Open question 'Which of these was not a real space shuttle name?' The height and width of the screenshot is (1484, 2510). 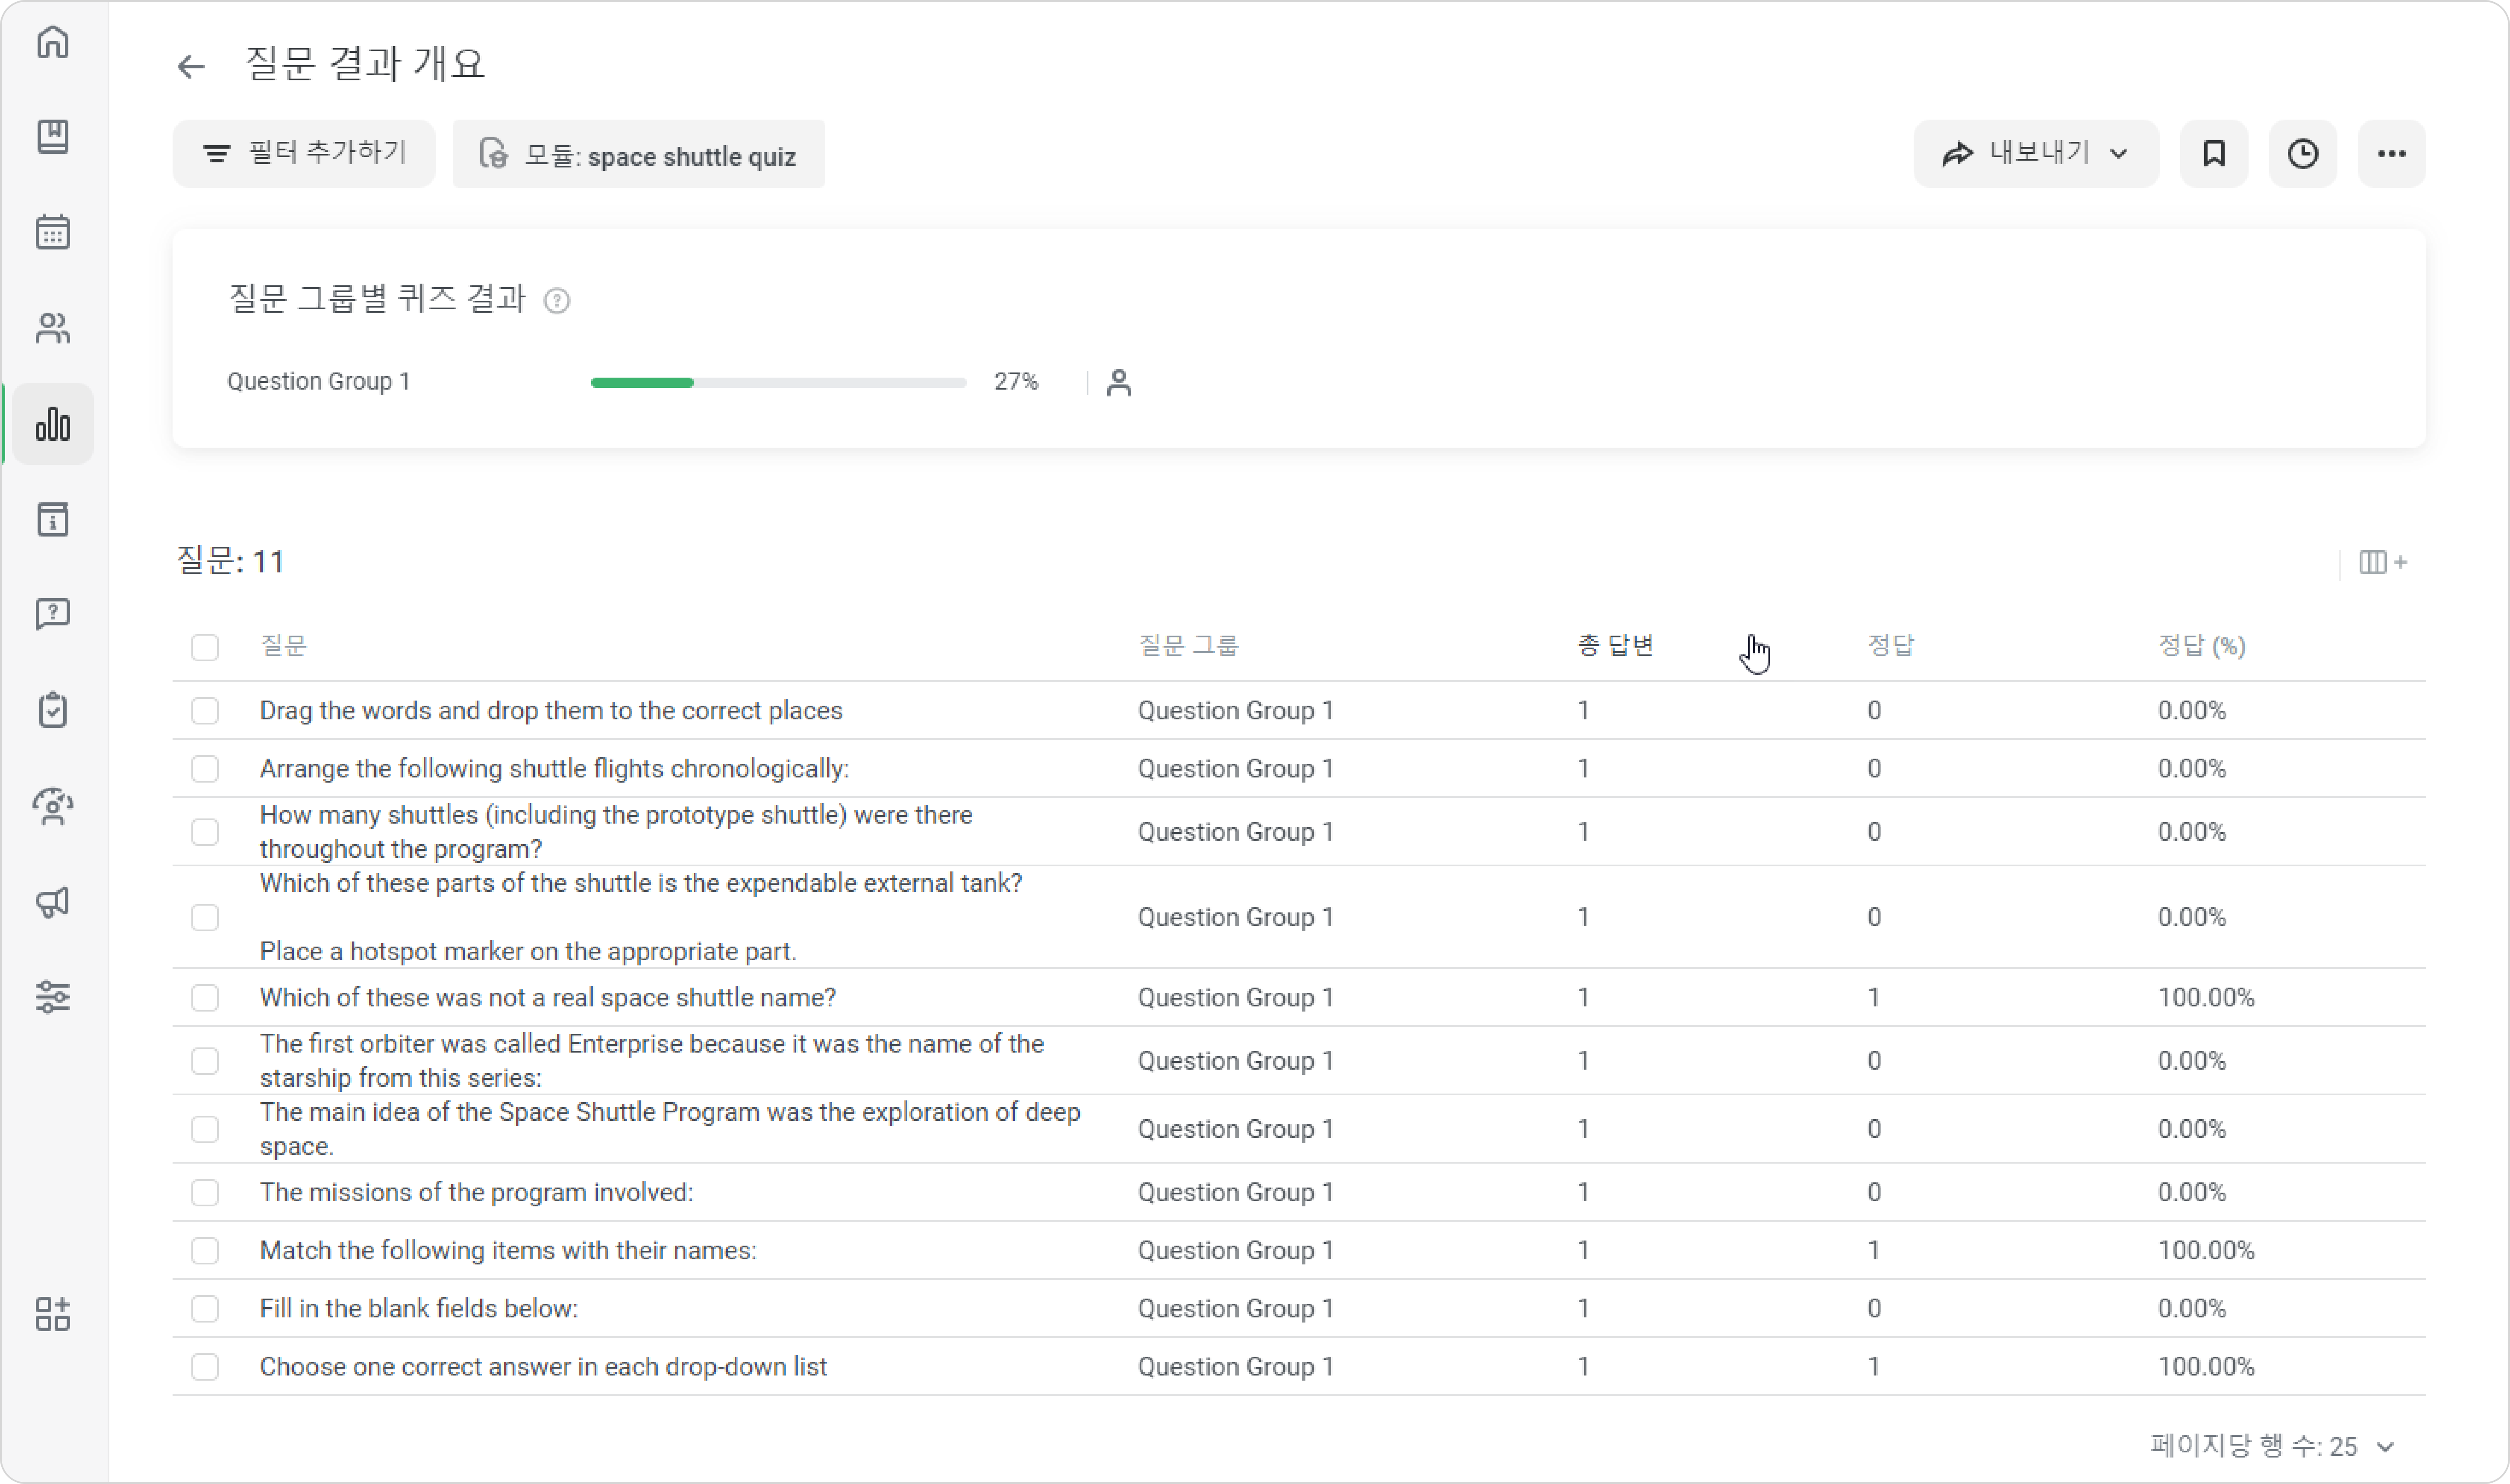(x=548, y=998)
